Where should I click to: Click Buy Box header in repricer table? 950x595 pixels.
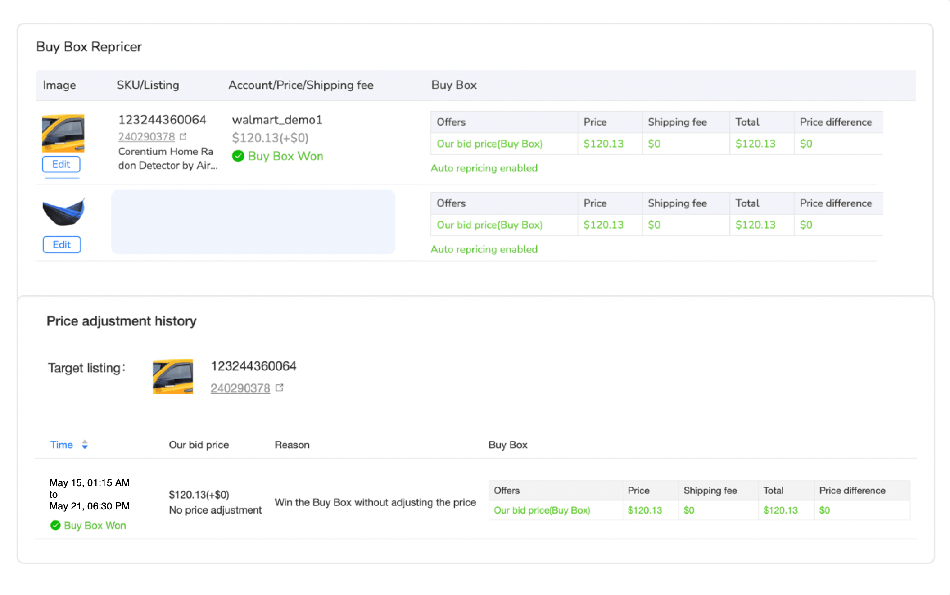coord(454,85)
